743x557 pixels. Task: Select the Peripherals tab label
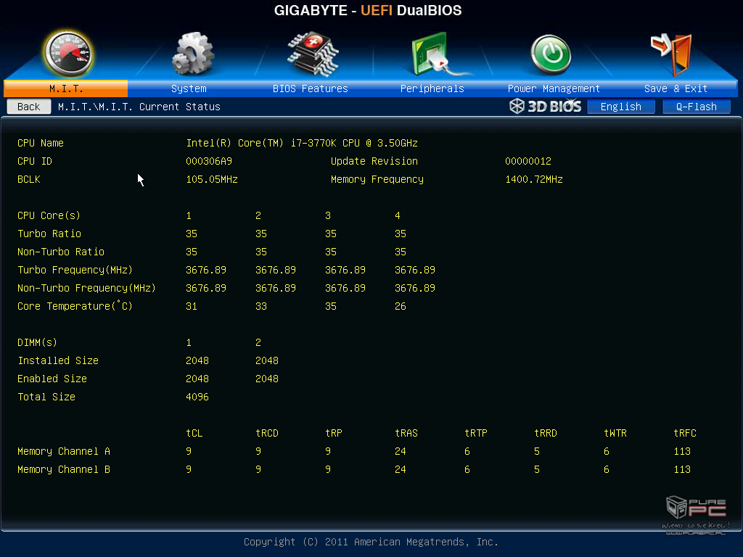pos(432,88)
